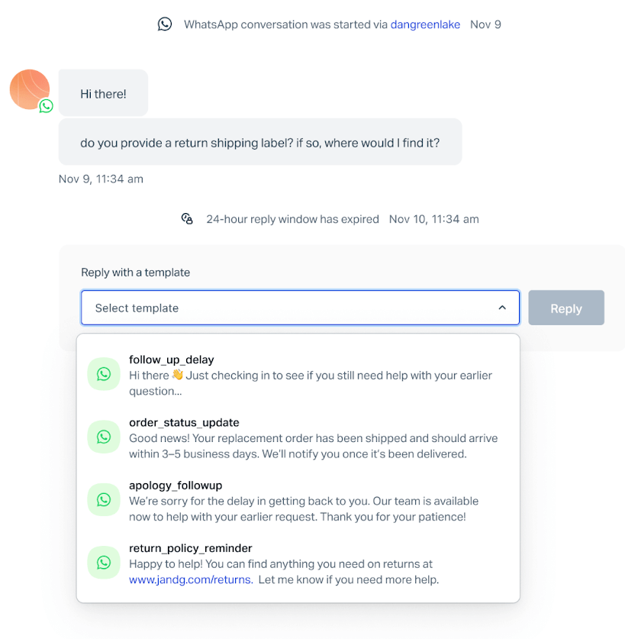Click the 'Hi there!' message bubble
The height and width of the screenshot is (639, 625).
point(103,93)
